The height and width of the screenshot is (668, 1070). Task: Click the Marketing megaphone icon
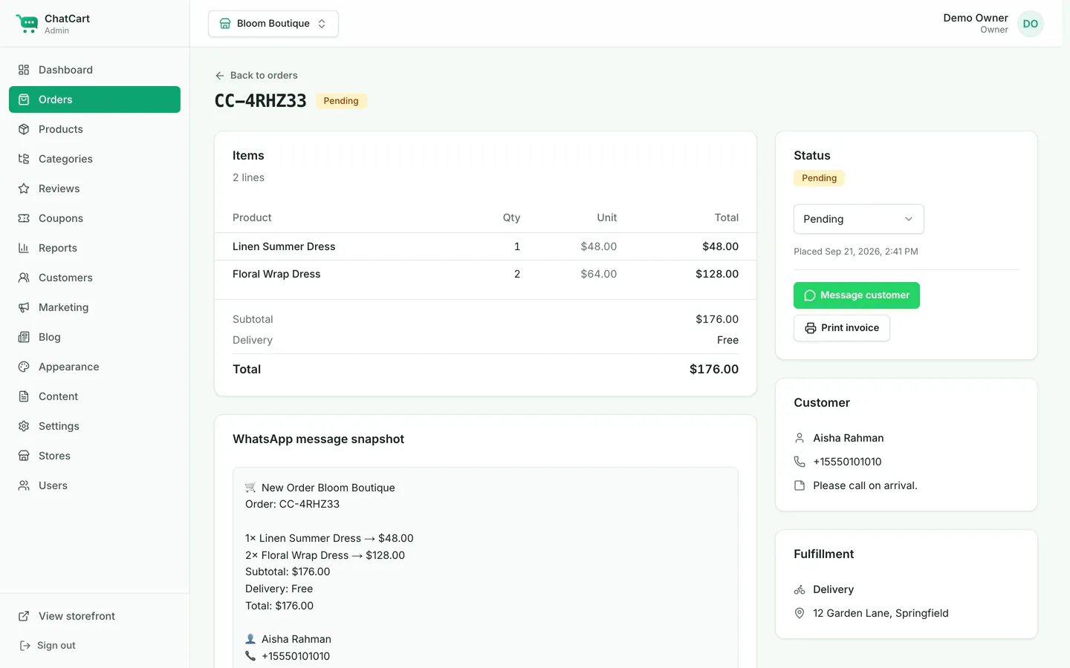24,307
